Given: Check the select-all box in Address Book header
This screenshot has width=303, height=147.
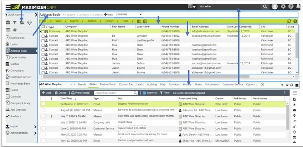Looking at the screenshot, I should (x=43, y=27).
